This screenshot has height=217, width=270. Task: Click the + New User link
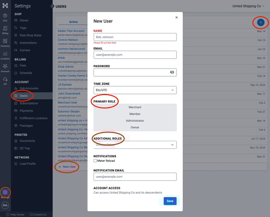point(67,166)
